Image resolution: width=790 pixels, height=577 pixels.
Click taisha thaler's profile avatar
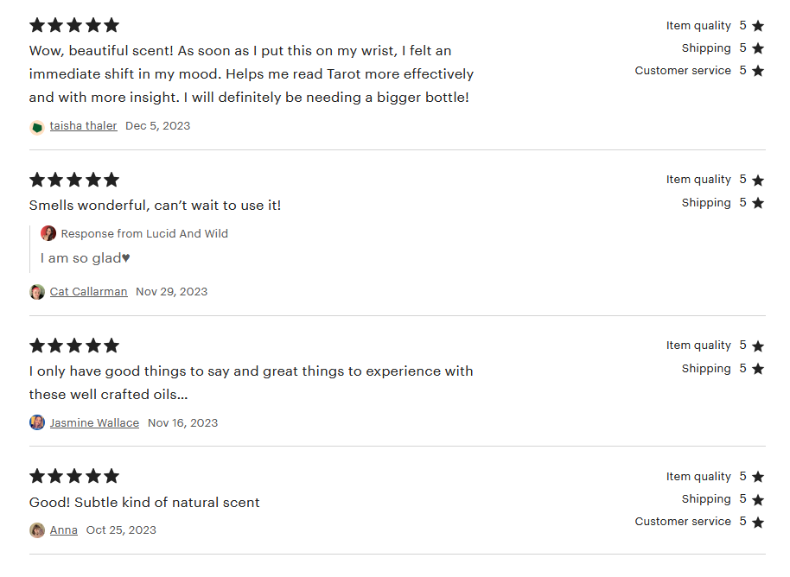click(x=37, y=126)
